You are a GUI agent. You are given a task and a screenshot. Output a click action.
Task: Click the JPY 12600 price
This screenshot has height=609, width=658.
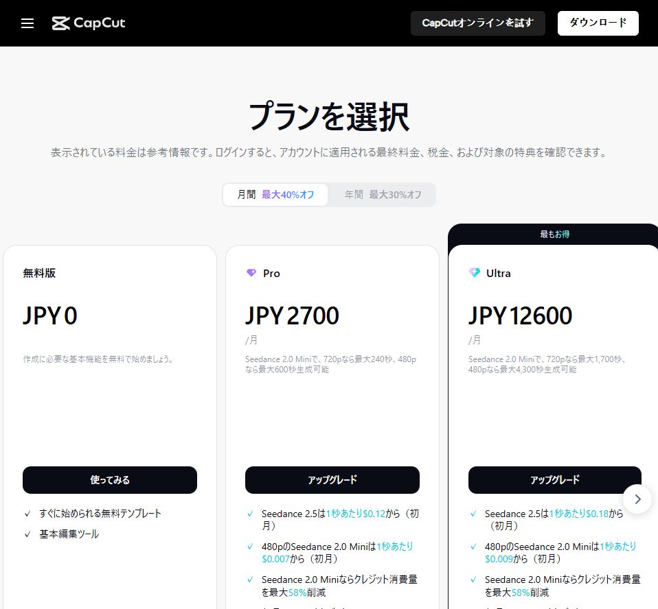(520, 315)
